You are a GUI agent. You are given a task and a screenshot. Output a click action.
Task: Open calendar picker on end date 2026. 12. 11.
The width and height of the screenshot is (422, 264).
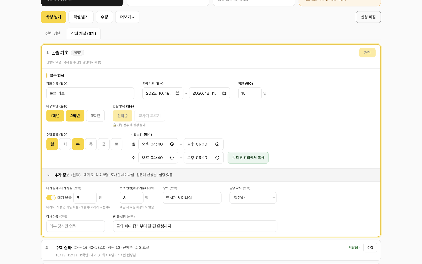pyautogui.click(x=224, y=93)
